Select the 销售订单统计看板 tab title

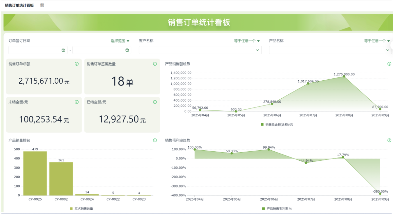click(x=19, y=5)
